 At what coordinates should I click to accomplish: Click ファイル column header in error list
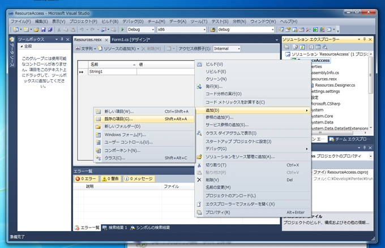(x=179, y=187)
